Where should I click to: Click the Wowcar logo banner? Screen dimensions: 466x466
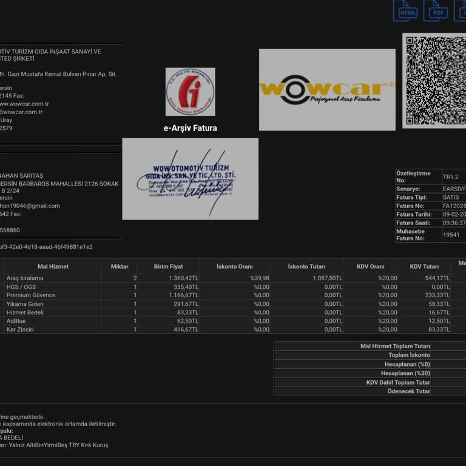click(327, 90)
